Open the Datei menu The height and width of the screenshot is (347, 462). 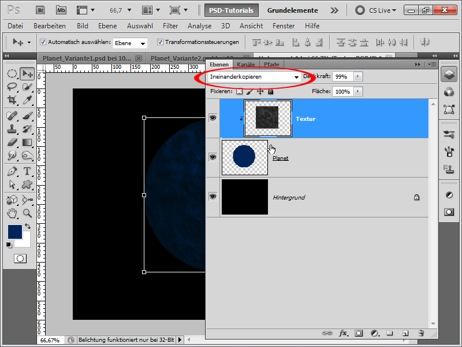click(16, 26)
